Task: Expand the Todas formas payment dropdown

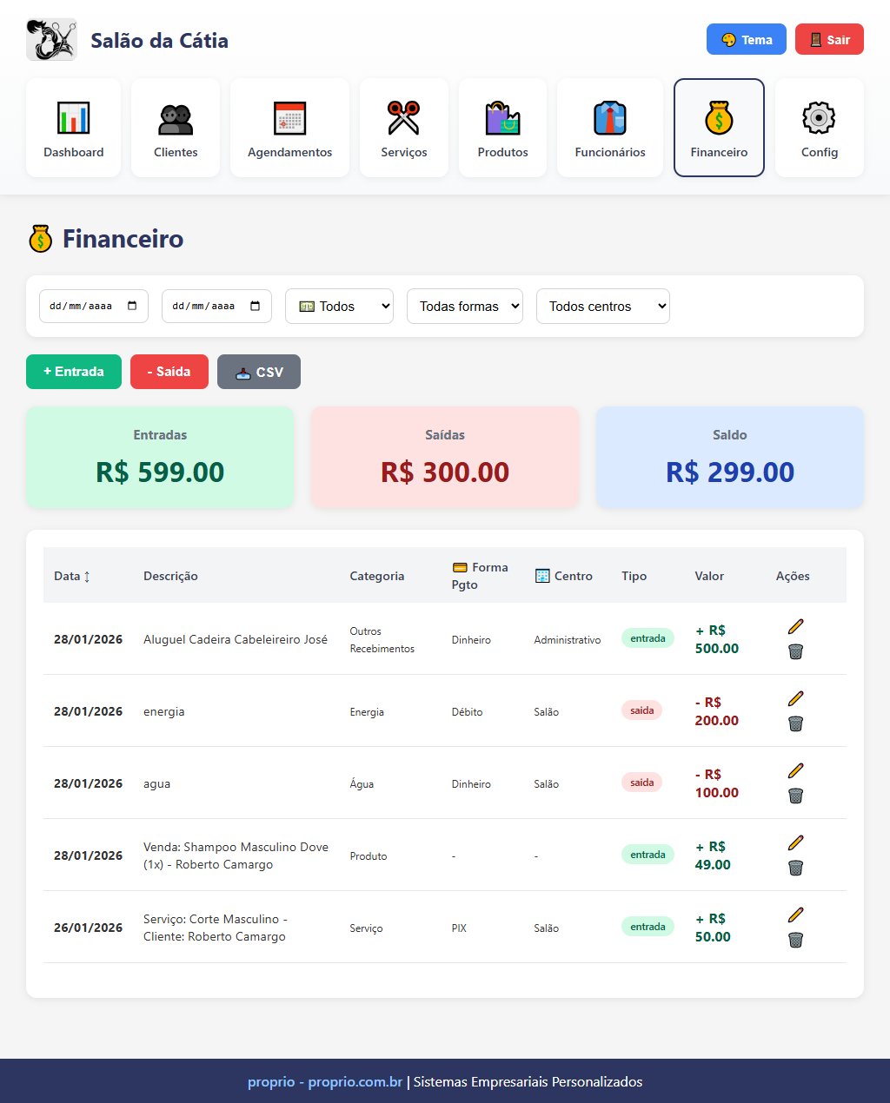Action: click(465, 306)
